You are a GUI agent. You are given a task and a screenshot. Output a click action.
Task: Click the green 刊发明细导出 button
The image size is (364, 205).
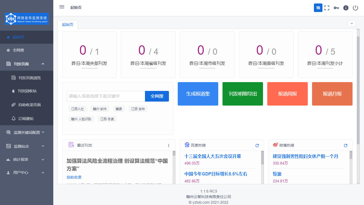pos(243,94)
